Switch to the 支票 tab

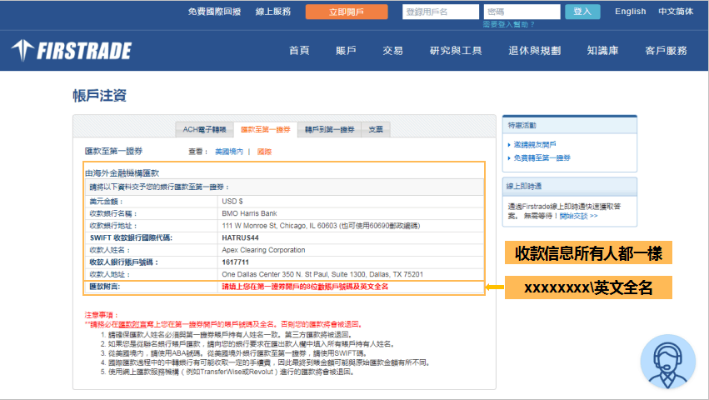click(x=375, y=129)
